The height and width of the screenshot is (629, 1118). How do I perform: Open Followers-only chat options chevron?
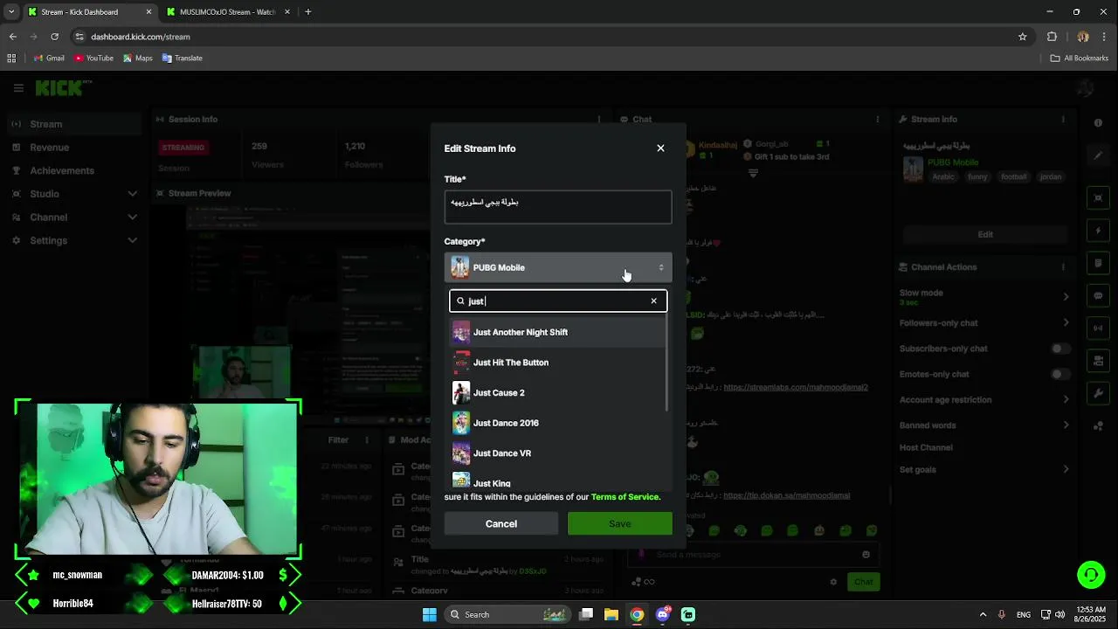pyautogui.click(x=1066, y=323)
